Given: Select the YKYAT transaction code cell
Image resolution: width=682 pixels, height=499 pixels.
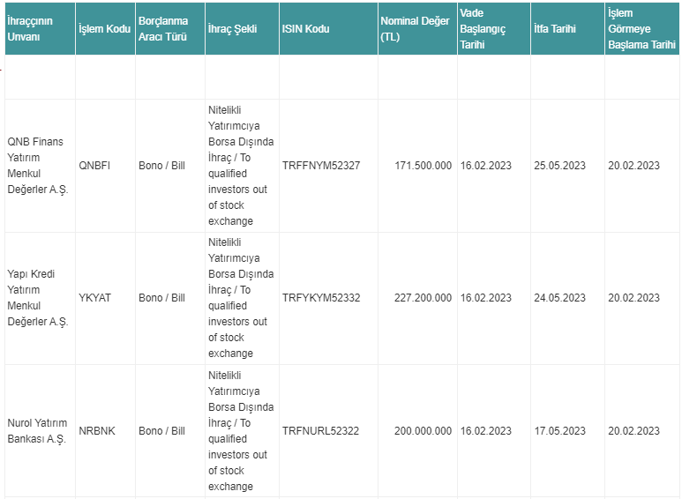Looking at the screenshot, I should point(95,298).
